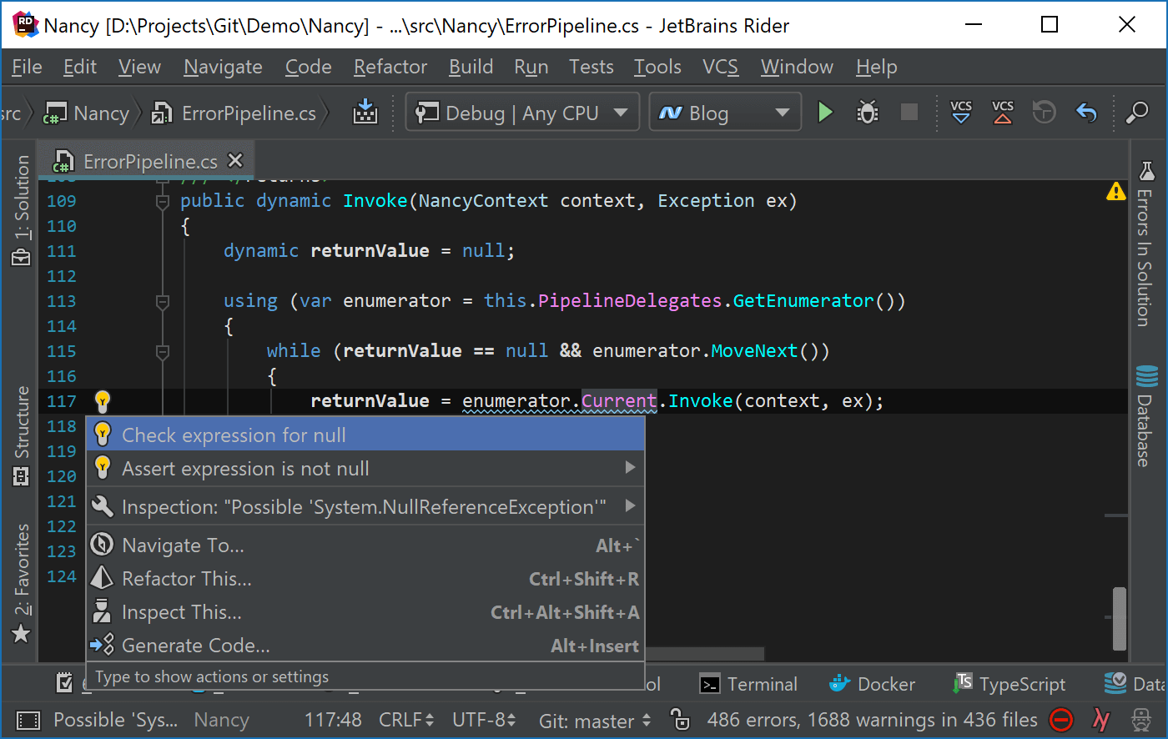Screen dimensions: 1168x739
Task: Open Git: master branch popup
Action: pos(594,721)
